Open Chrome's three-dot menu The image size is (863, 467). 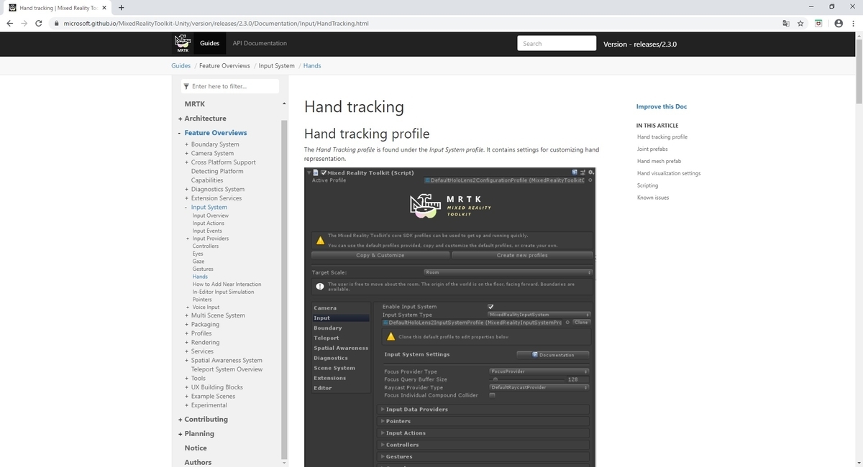pyautogui.click(x=853, y=23)
